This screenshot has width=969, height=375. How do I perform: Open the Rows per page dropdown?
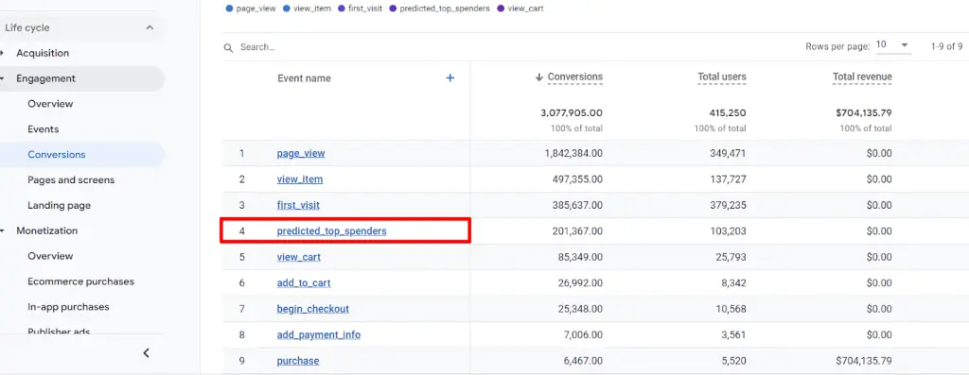click(x=893, y=45)
